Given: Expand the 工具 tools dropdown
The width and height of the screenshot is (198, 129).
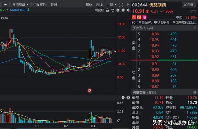Looking at the screenshot, I should tap(111, 5).
